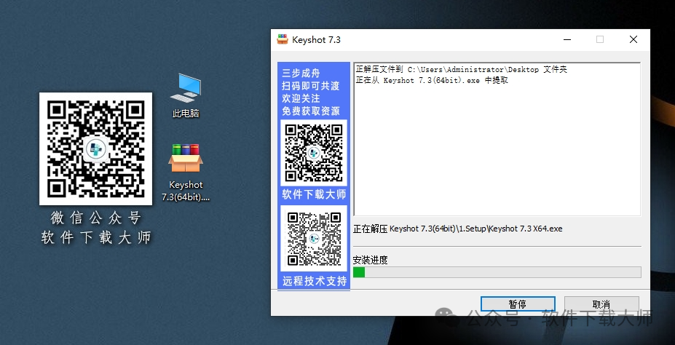The image size is (675, 345).
Task: Click the 欢迎关注 sidebar text
Action: click(x=301, y=98)
